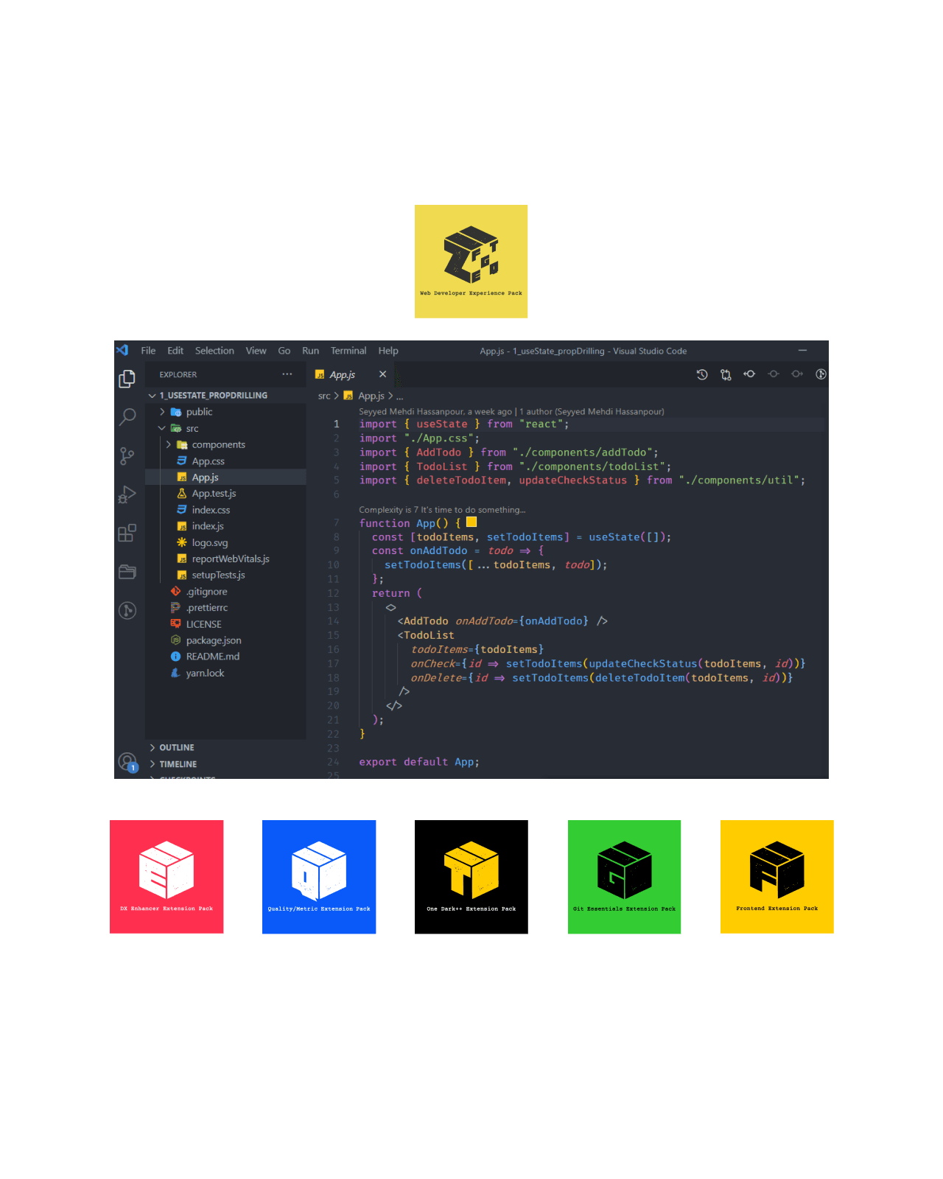The width and height of the screenshot is (943, 1179).
Task: Click the 'Complexity is 7' code lens
Action: 442,509
